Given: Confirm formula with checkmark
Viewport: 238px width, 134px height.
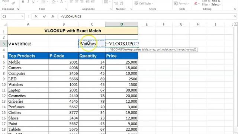Looking at the screenshot, I should tap(45, 16).
